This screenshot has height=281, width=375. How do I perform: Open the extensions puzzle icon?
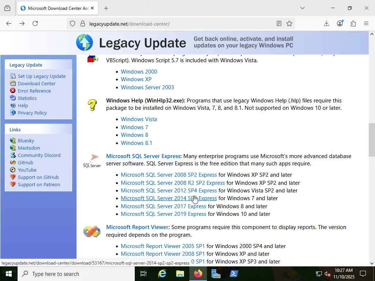pyautogui.click(x=353, y=23)
